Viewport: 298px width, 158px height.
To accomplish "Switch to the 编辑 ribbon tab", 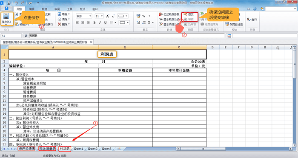I will (32, 9).
